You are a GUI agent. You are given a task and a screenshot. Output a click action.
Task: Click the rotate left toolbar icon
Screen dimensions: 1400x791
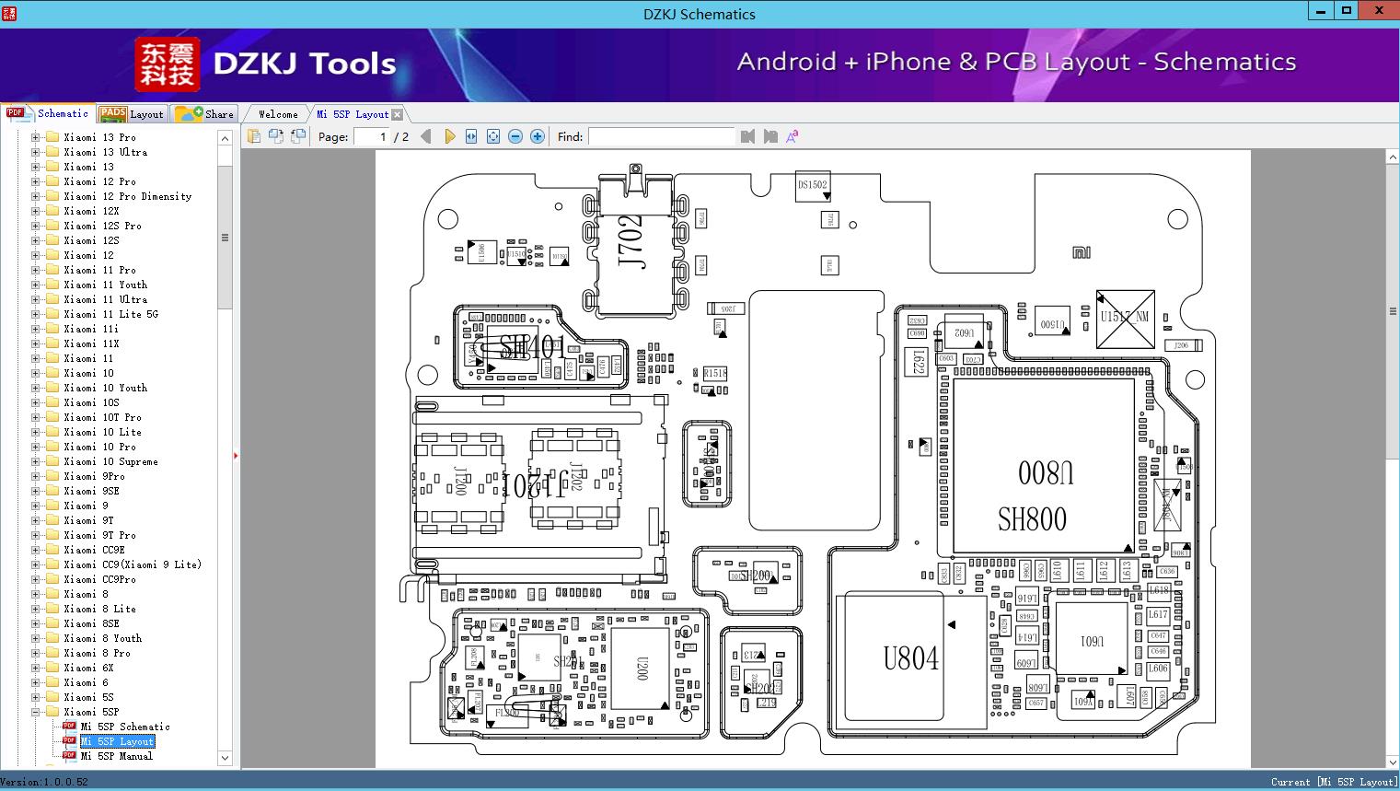[x=275, y=136]
